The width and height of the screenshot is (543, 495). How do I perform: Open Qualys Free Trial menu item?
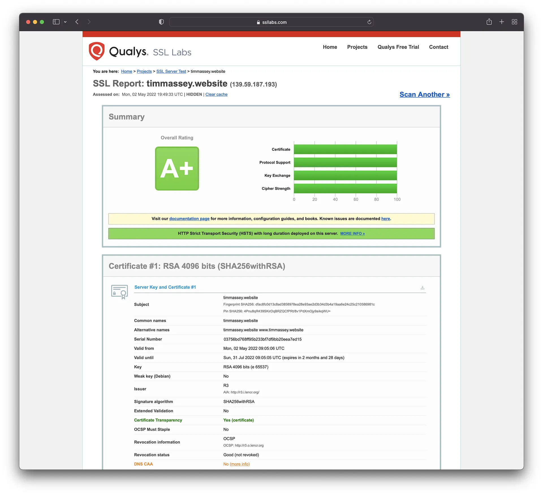tap(398, 47)
